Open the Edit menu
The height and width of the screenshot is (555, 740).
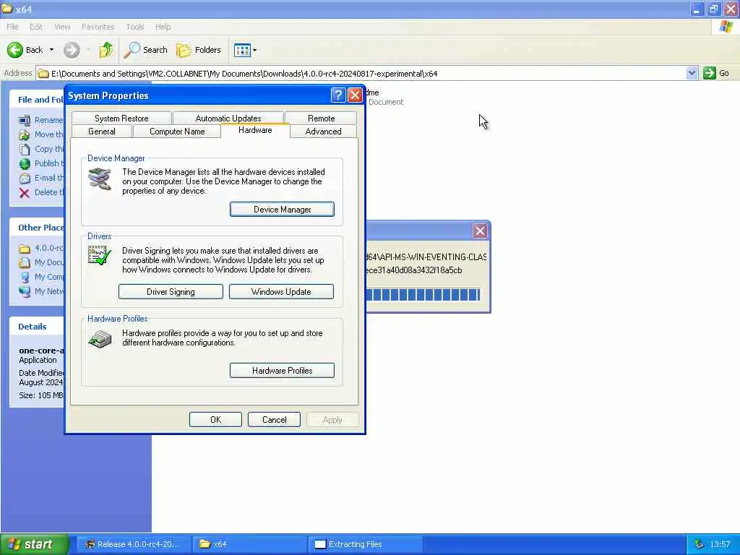coord(35,27)
